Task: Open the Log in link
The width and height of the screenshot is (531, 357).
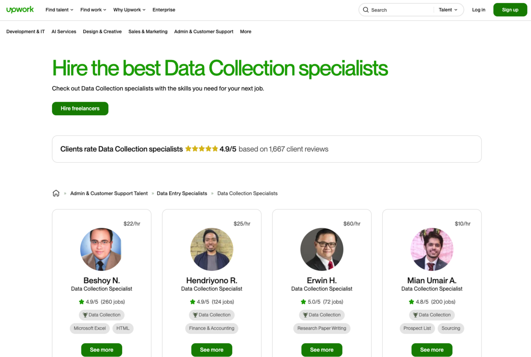Action: coord(478,9)
